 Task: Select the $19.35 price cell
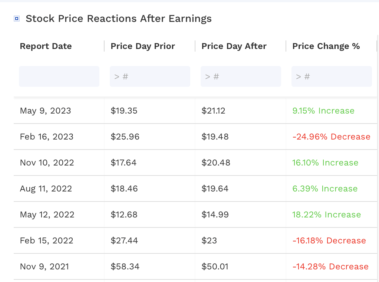124,111
